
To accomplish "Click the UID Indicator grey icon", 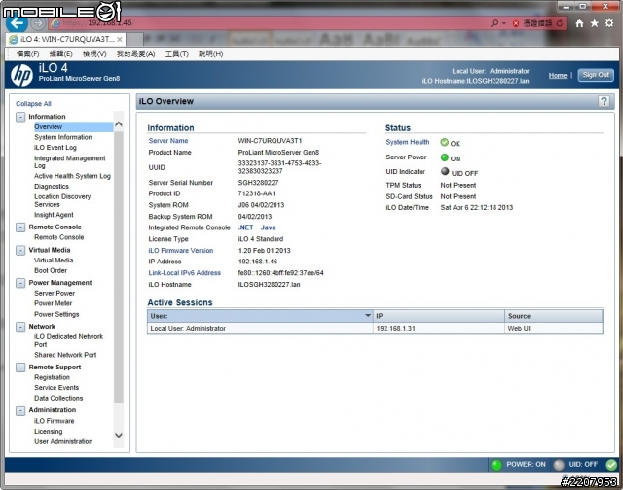I will [445, 171].
